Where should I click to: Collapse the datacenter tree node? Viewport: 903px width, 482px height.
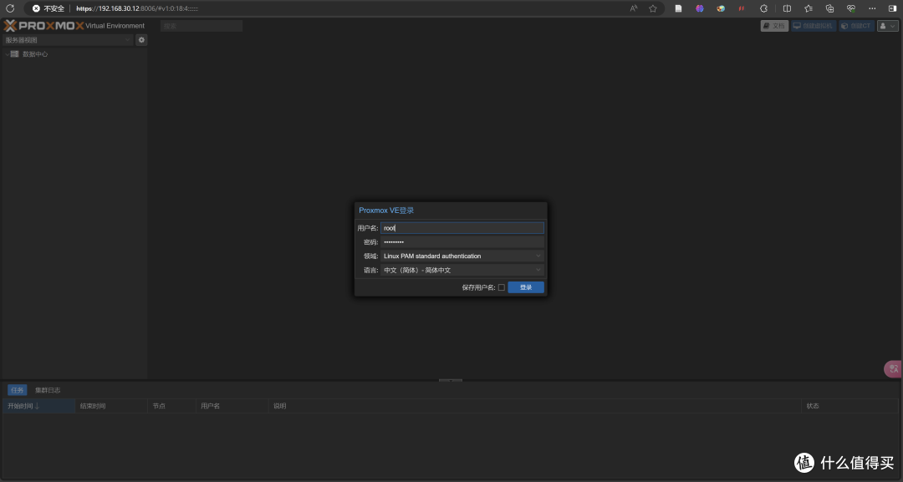tap(7, 54)
